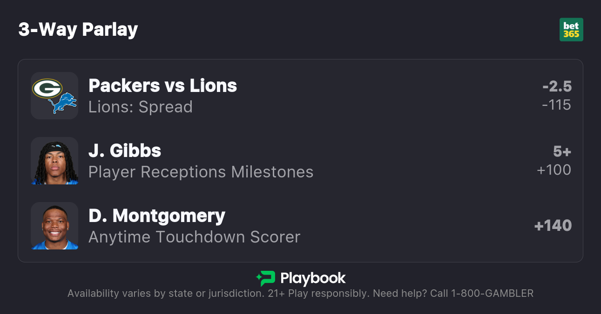Image resolution: width=601 pixels, height=314 pixels.
Task: Select the 3-Way Parlay heading
Action: point(78,30)
